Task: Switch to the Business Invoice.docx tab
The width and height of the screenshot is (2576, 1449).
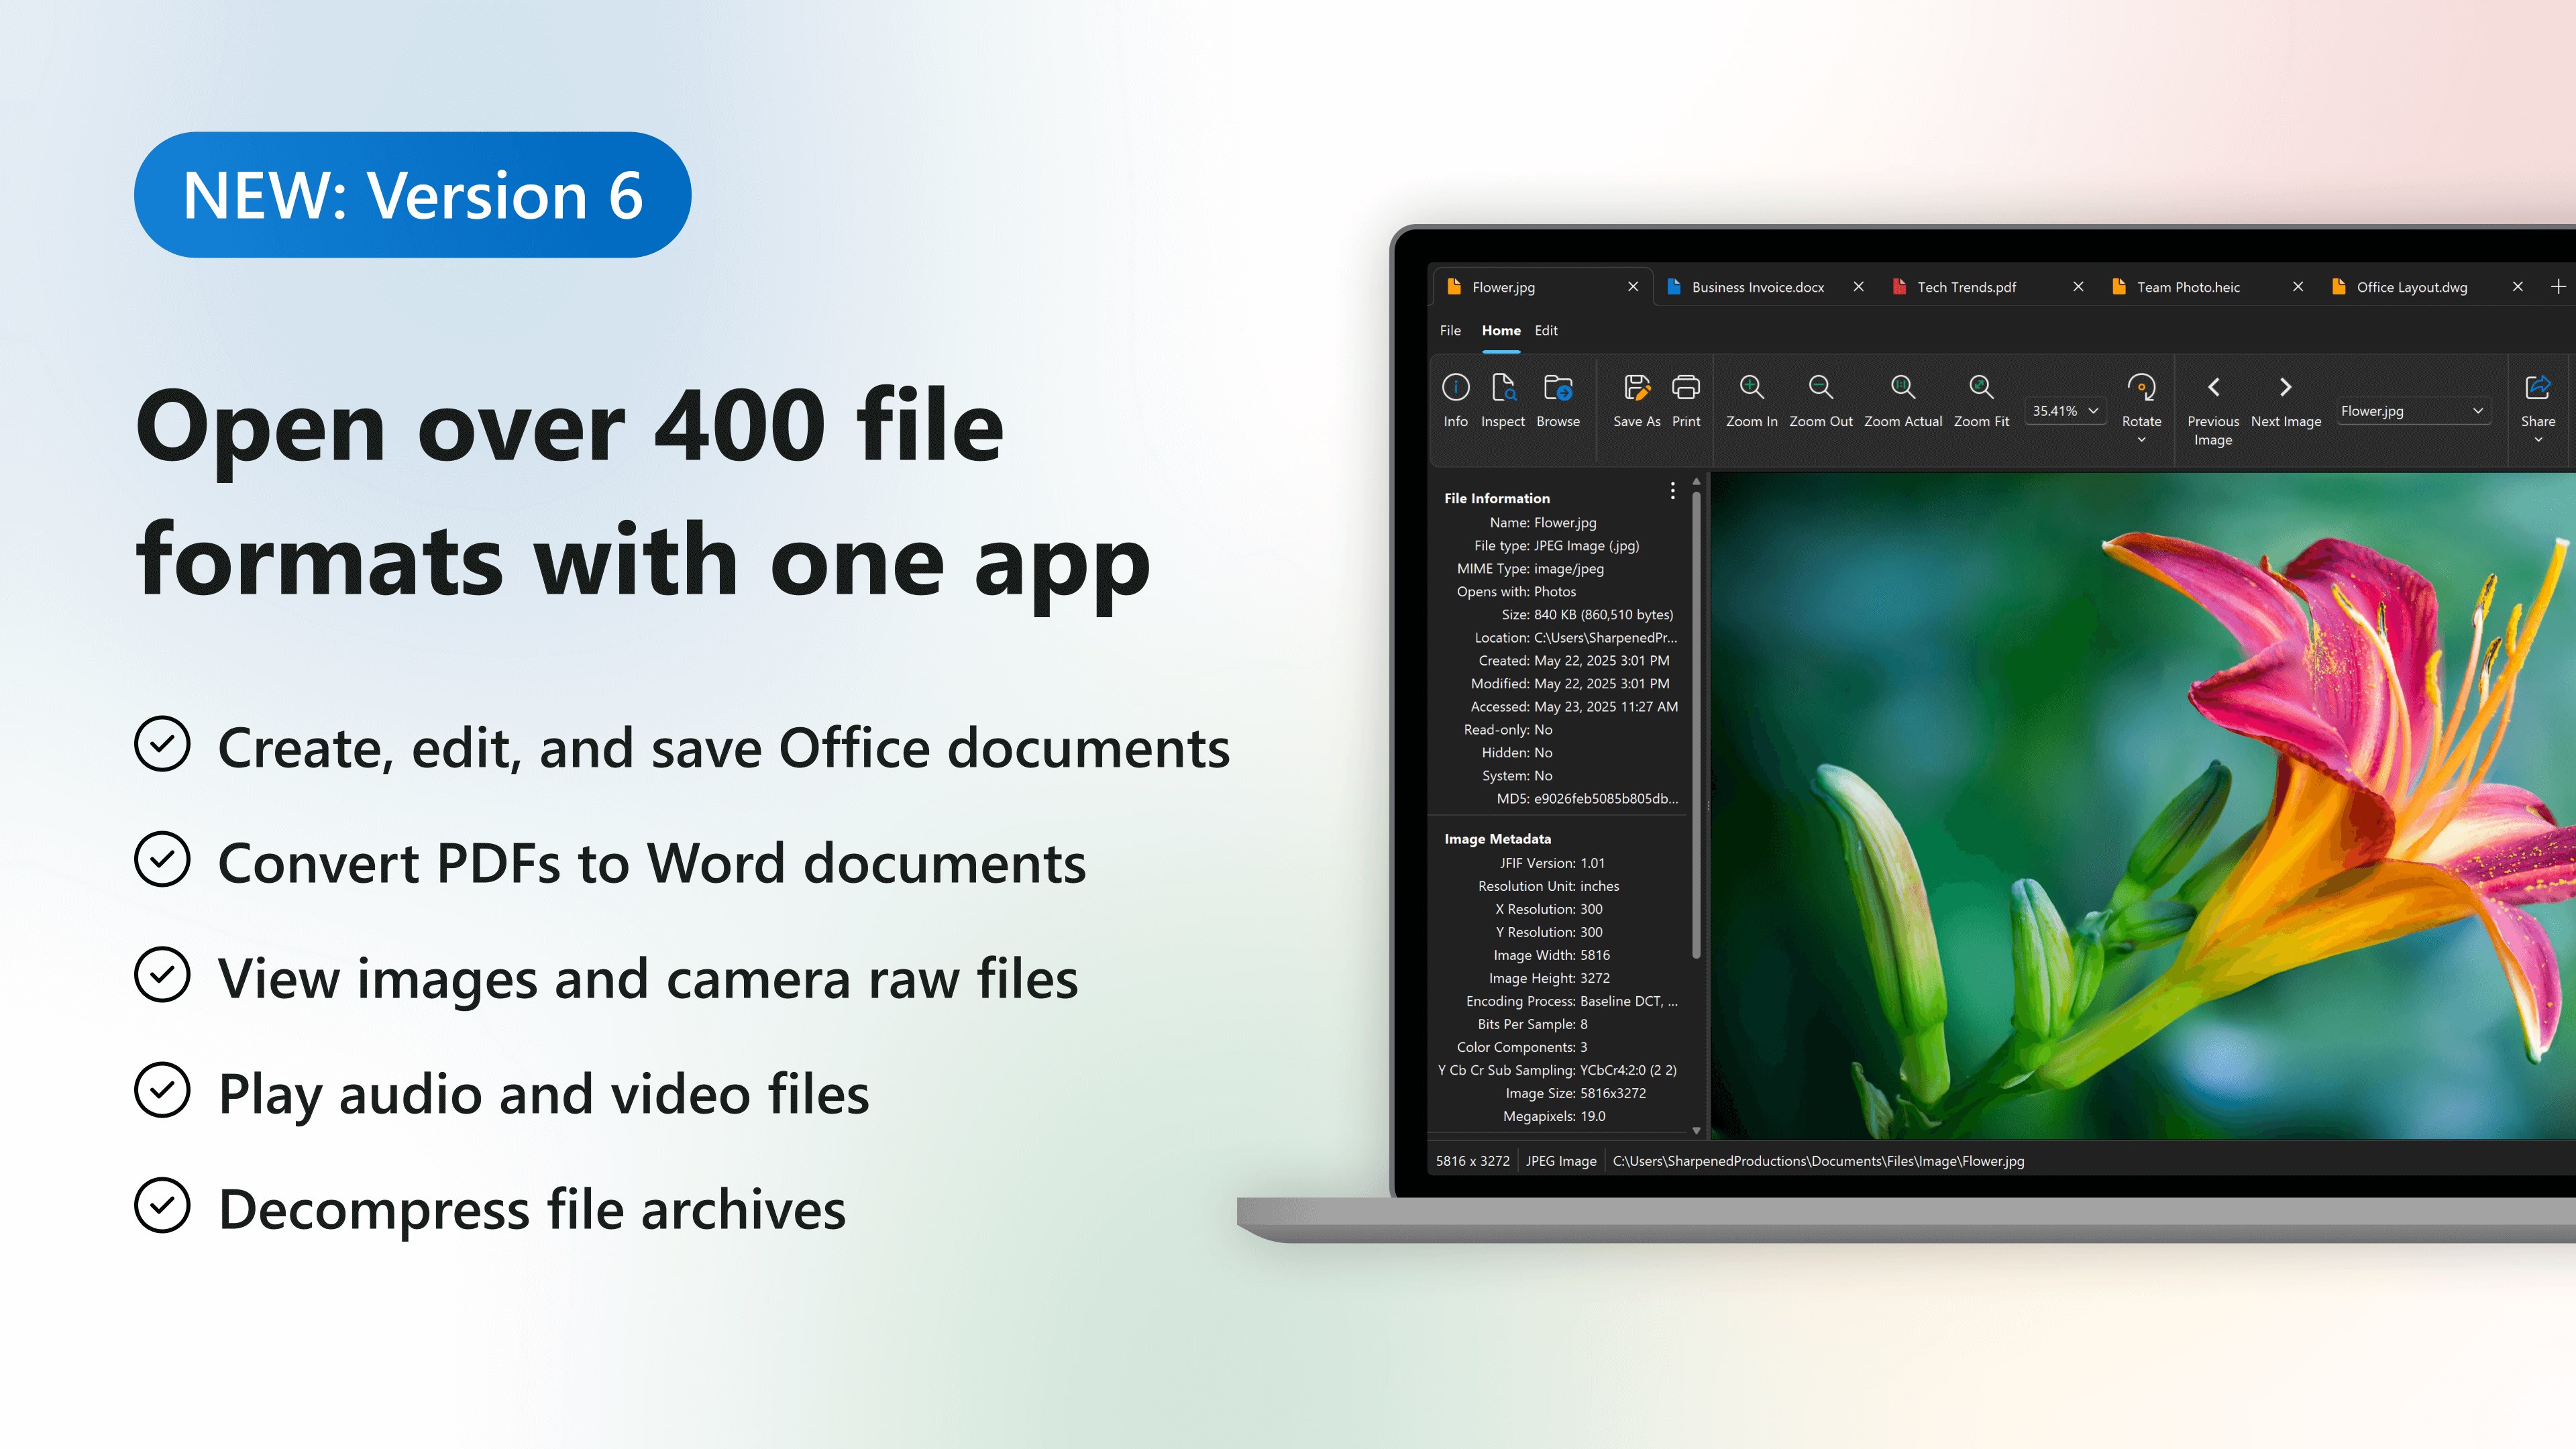Action: [1757, 288]
